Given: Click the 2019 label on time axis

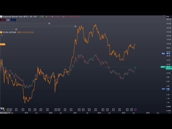Looking at the screenshot, I should pos(26,113).
